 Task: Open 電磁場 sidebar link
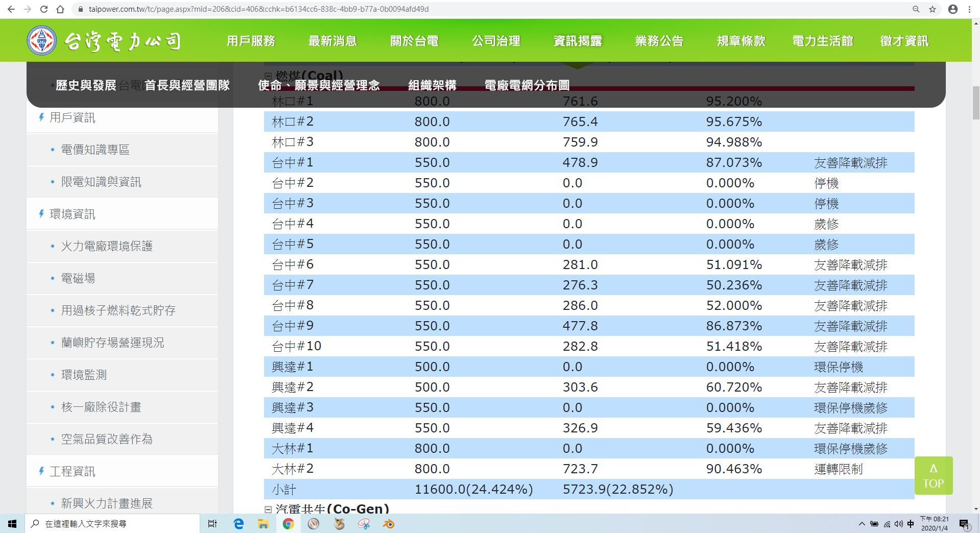78,278
